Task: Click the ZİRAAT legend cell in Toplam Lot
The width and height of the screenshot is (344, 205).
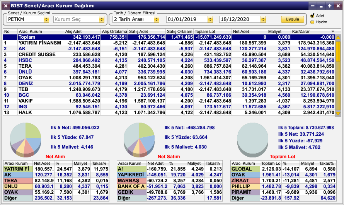Action: [245, 181]
